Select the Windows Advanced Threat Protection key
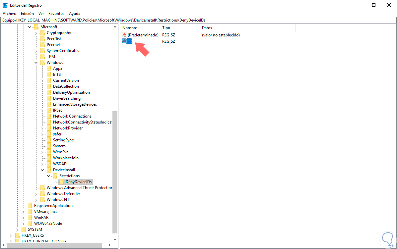 click(79, 188)
